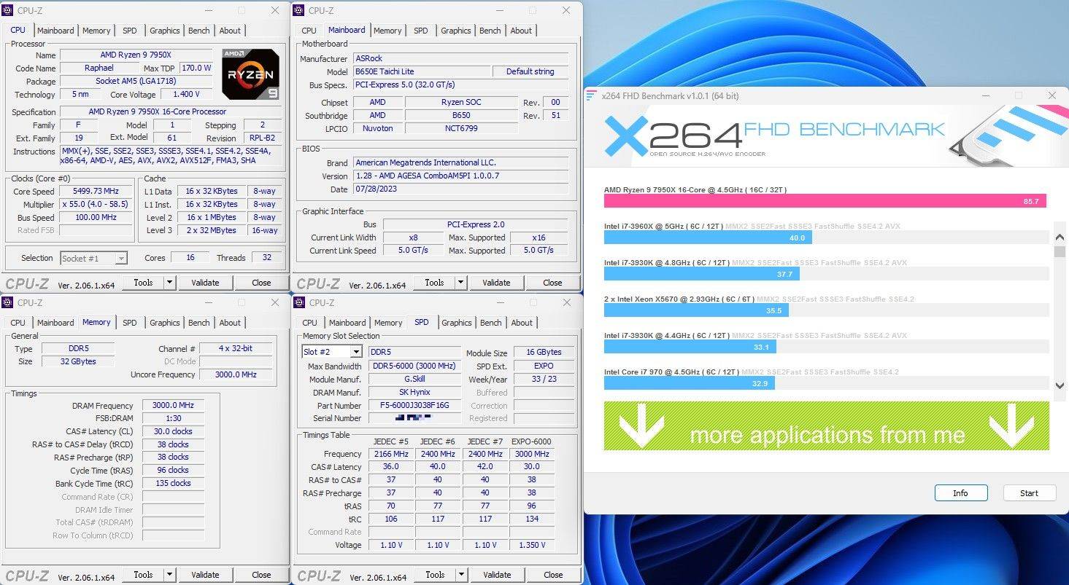Open the Graphics tab in the Mainboard window
Viewport: 1069px width, 585px height.
click(455, 30)
